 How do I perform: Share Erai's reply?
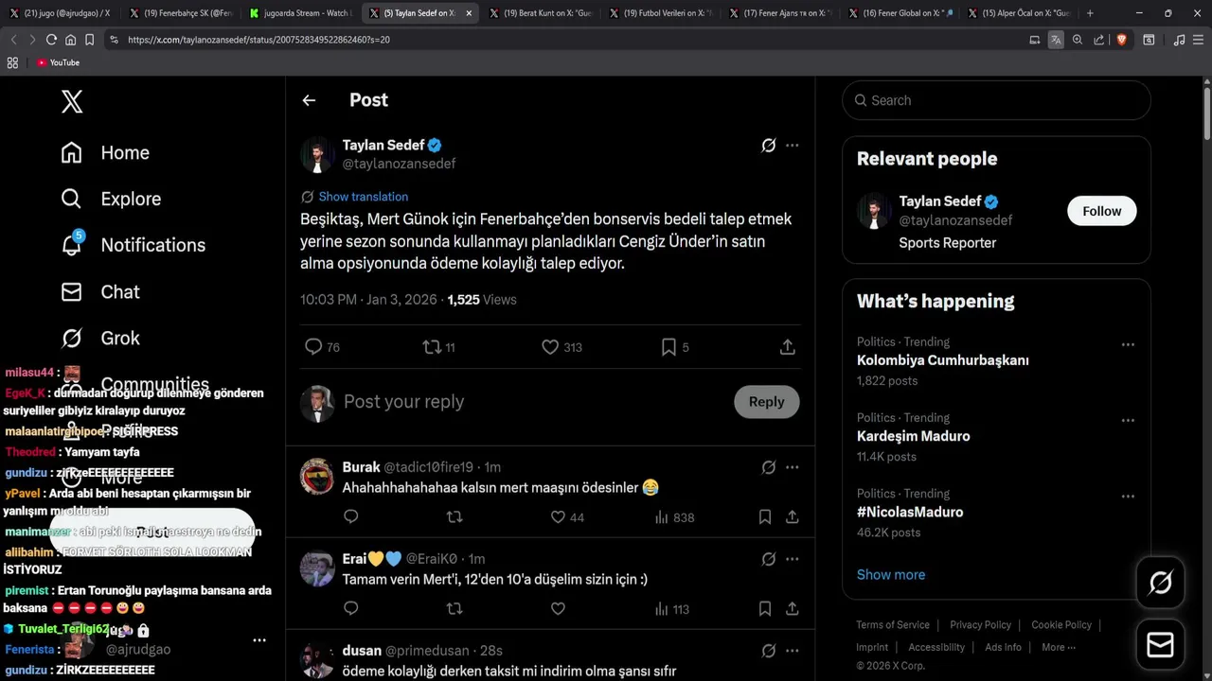tap(792, 609)
